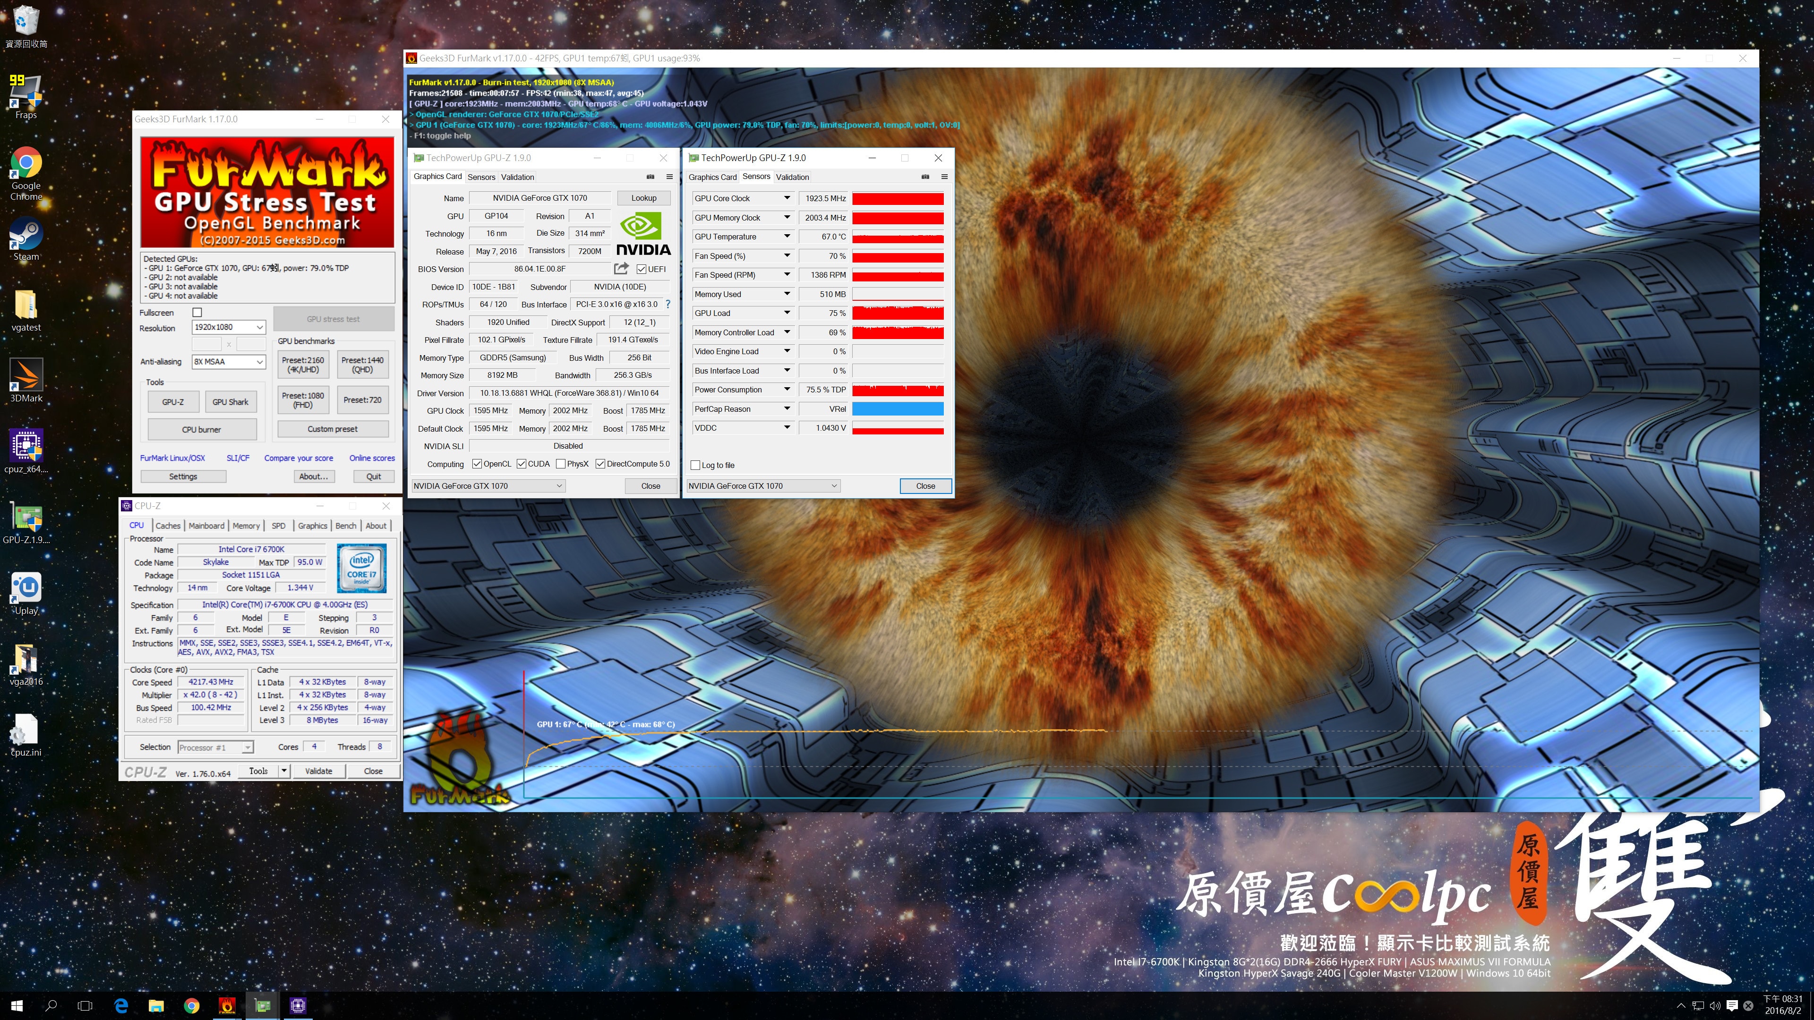Image resolution: width=1814 pixels, height=1020 pixels.
Task: Open the cpuz_x64 desktop icon
Action: click(x=26, y=451)
